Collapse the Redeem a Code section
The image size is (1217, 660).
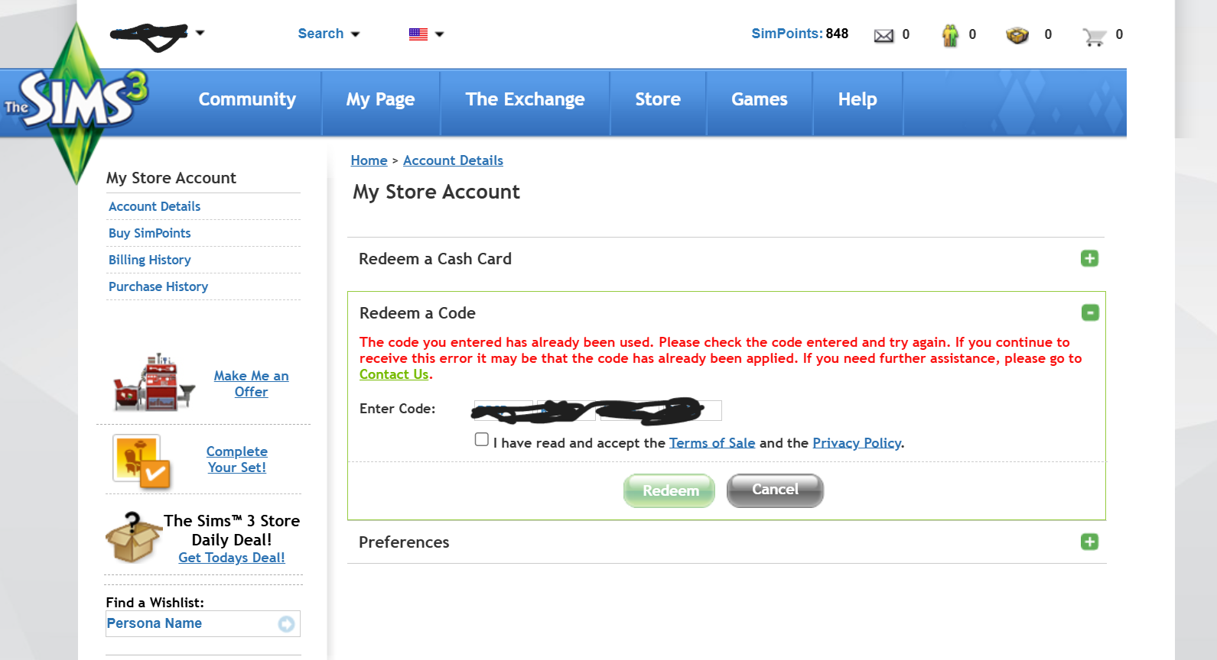1090,313
